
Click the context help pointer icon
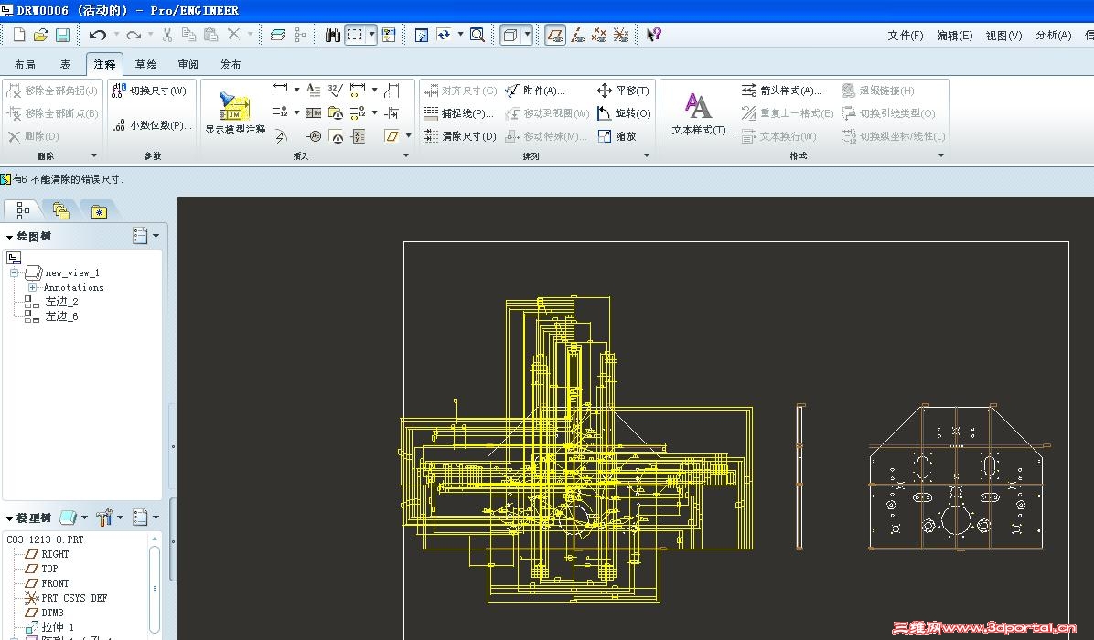654,34
